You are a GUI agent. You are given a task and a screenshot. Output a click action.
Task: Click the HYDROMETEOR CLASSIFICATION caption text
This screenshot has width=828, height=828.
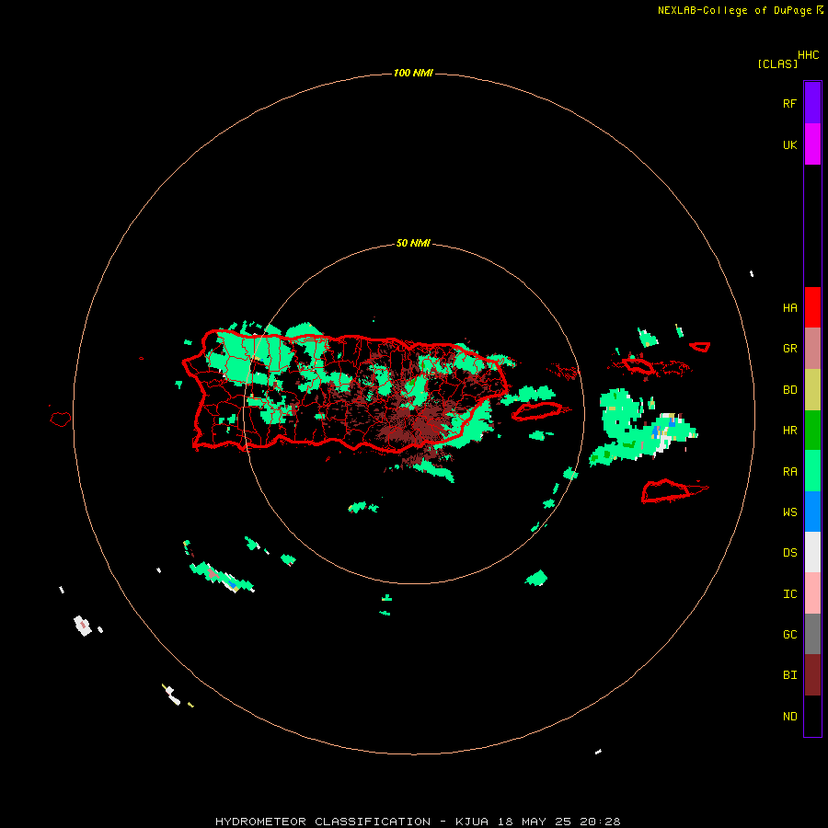323,822
